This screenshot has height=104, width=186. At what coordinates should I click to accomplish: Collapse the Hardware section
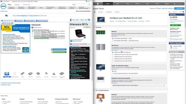(x=94, y=27)
